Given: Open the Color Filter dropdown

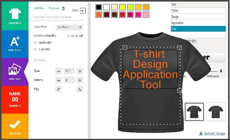Looking at the screenshot, I should (69, 27).
